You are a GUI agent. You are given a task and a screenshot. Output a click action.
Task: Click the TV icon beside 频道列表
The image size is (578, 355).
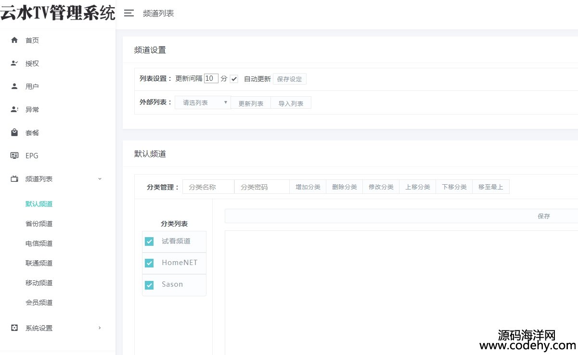[14, 178]
